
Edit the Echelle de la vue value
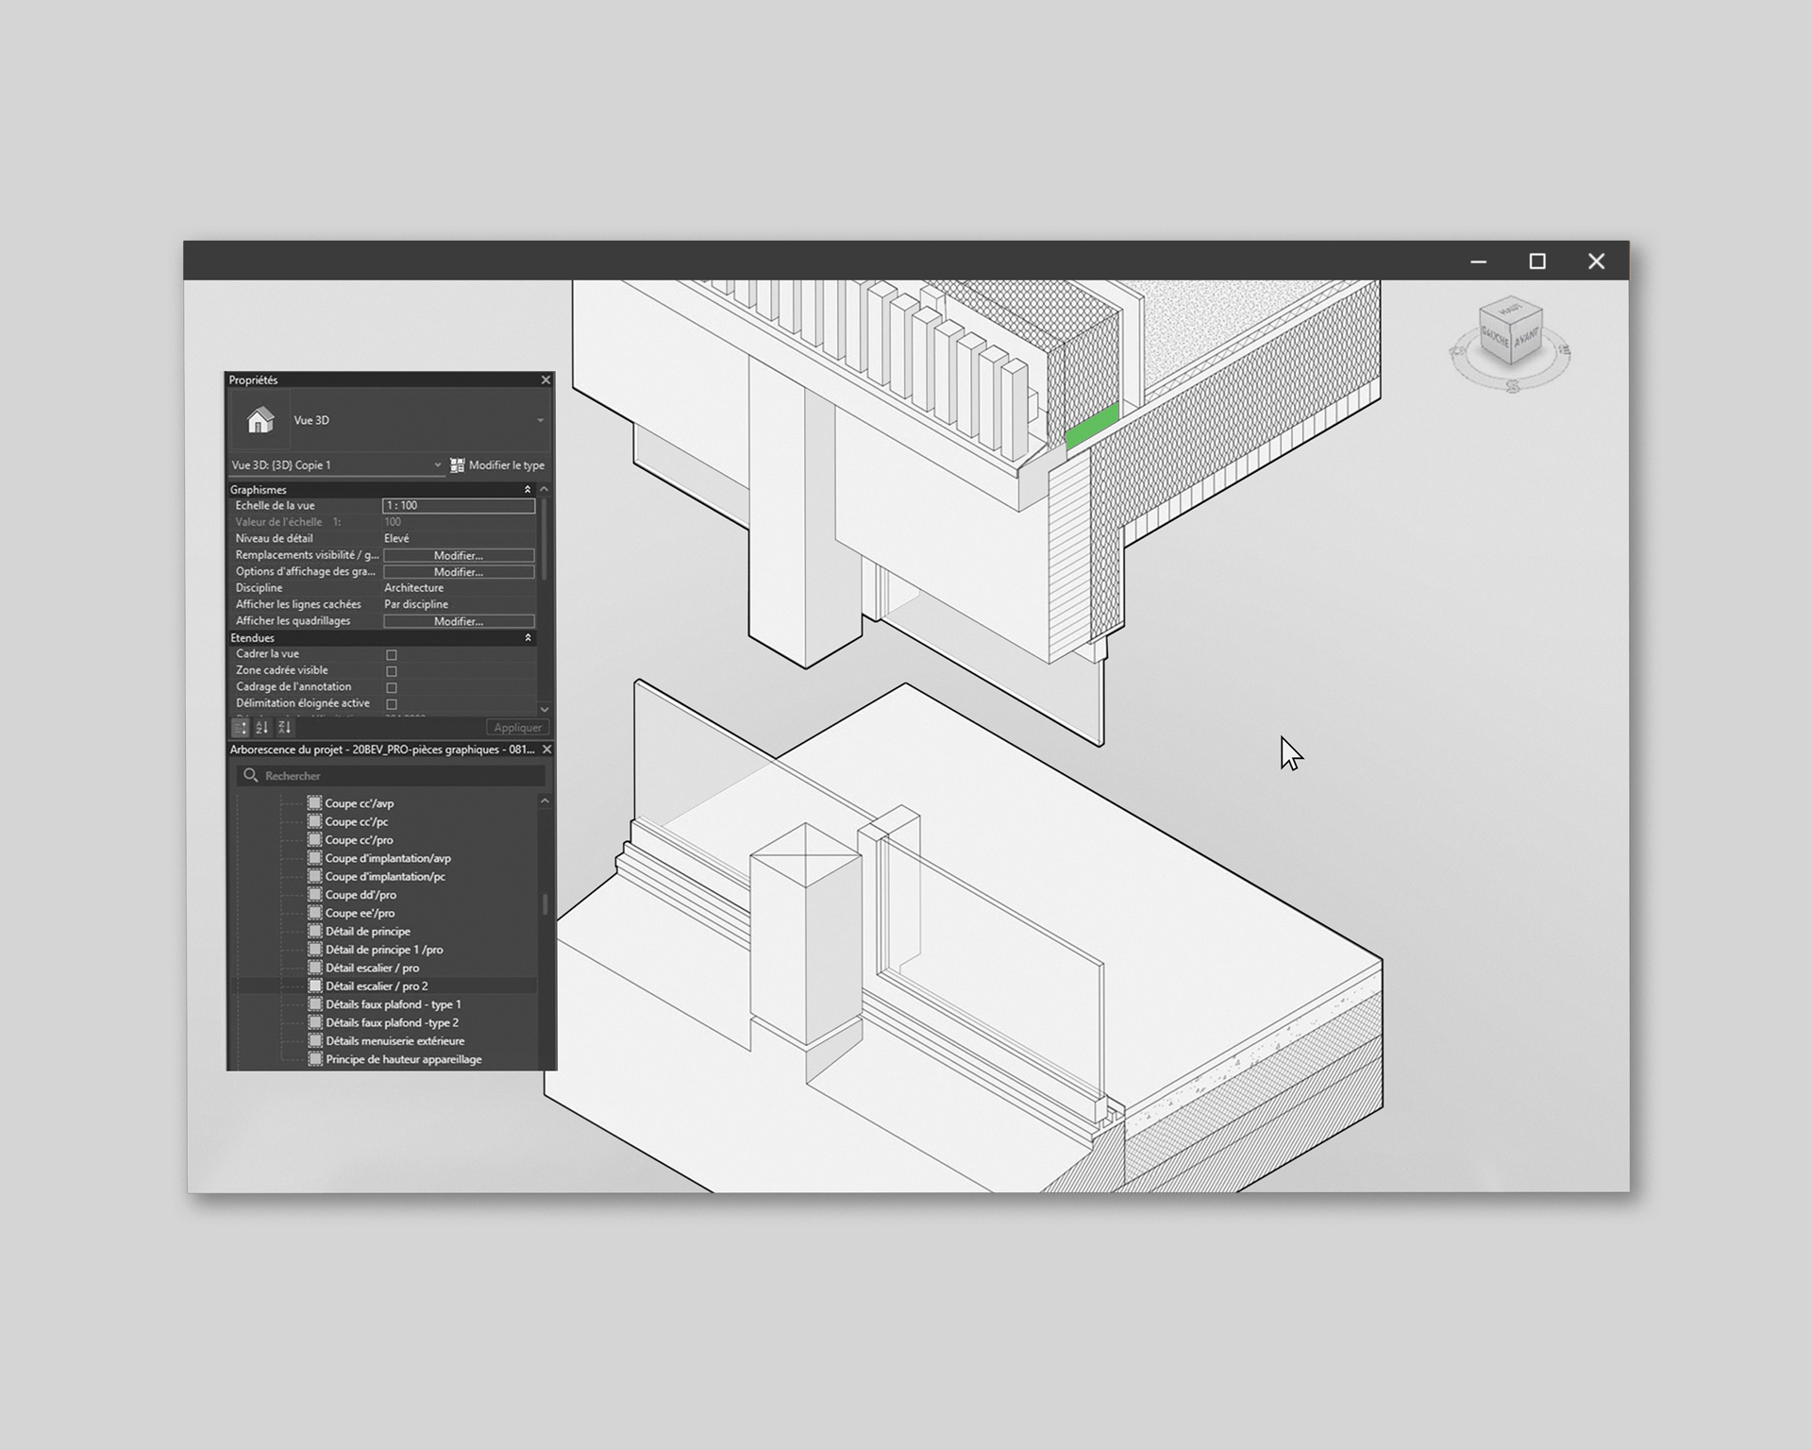460,506
